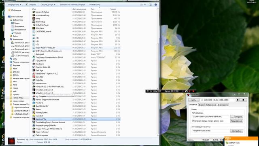Select the SubwaySurfers shortcut icon

34,113
